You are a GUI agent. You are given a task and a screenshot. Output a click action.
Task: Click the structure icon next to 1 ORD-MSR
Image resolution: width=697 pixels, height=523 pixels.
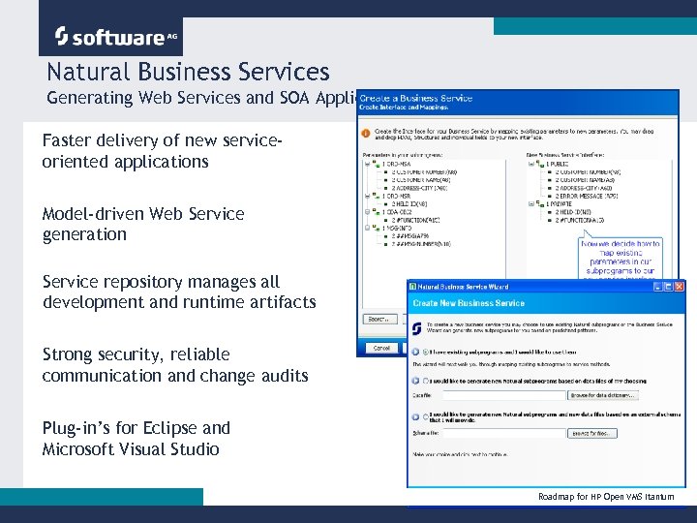pos(376,196)
